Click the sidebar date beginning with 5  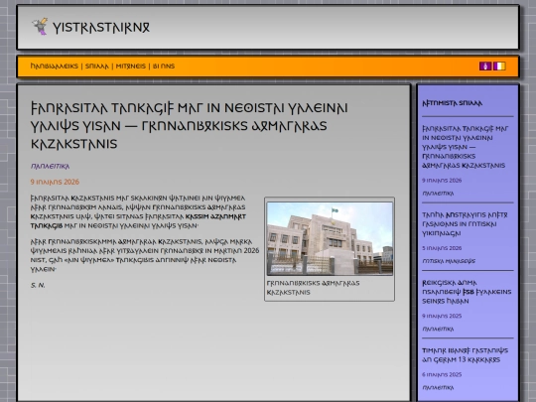coord(442,248)
